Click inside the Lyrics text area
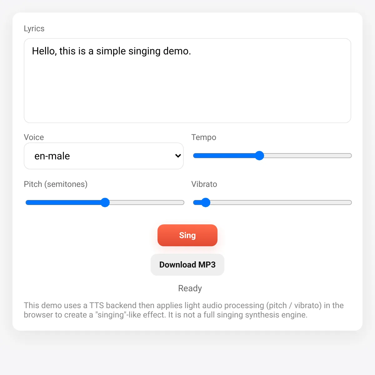Screen dimensions: 375x375 [x=187, y=81]
